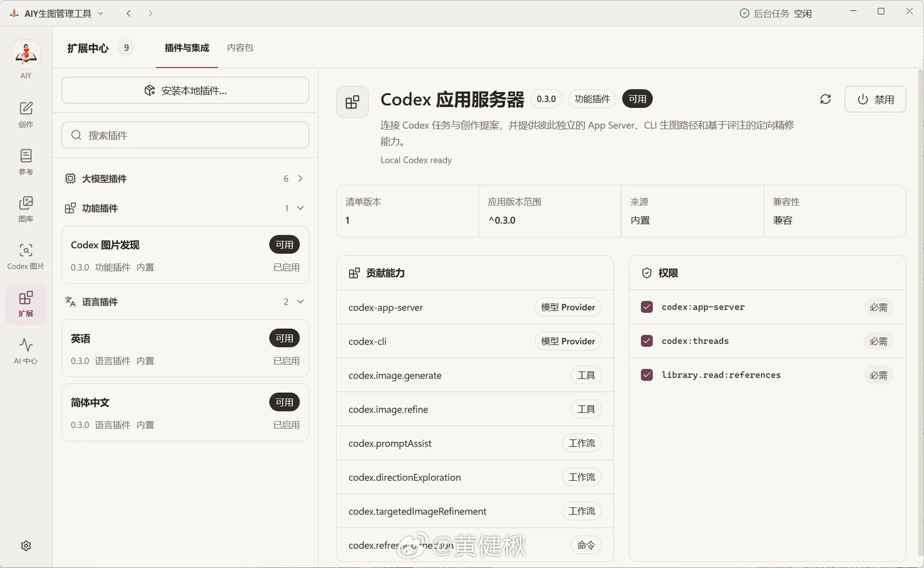This screenshot has width=924, height=568.
Task: Toggle the codex:app-server permission checkbox
Action: click(647, 307)
